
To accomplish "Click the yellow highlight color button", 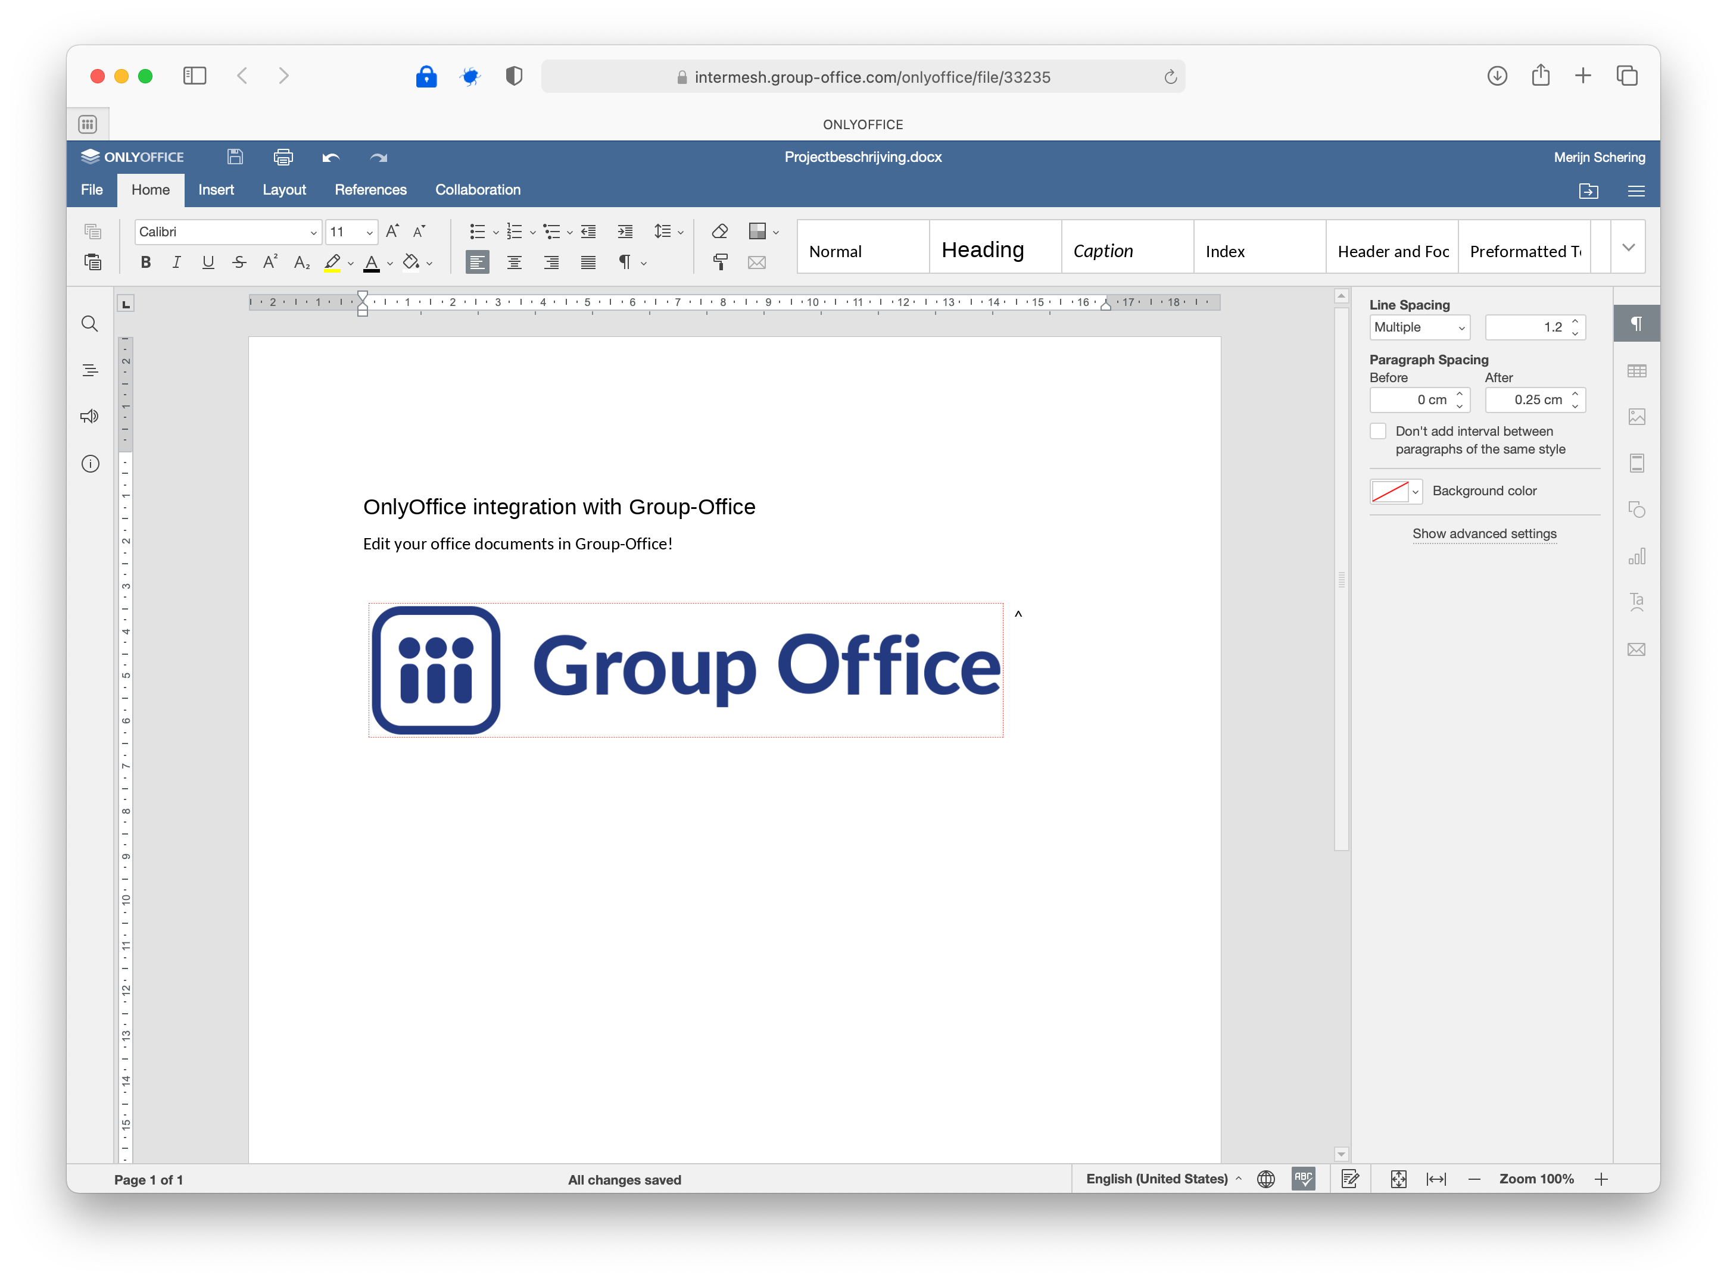I will tap(332, 262).
